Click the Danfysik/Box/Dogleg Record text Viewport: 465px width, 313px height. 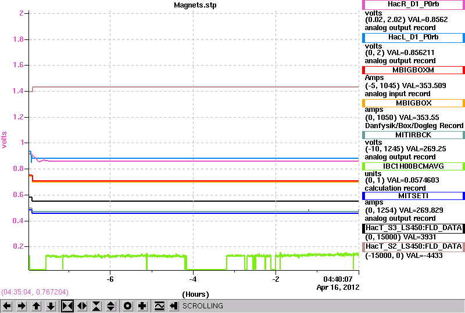414,126
